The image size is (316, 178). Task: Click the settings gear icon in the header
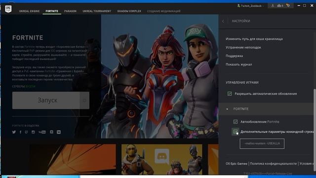pyautogui.click(x=288, y=5)
